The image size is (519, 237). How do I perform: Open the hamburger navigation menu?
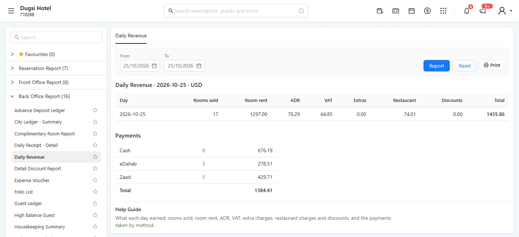pos(11,11)
